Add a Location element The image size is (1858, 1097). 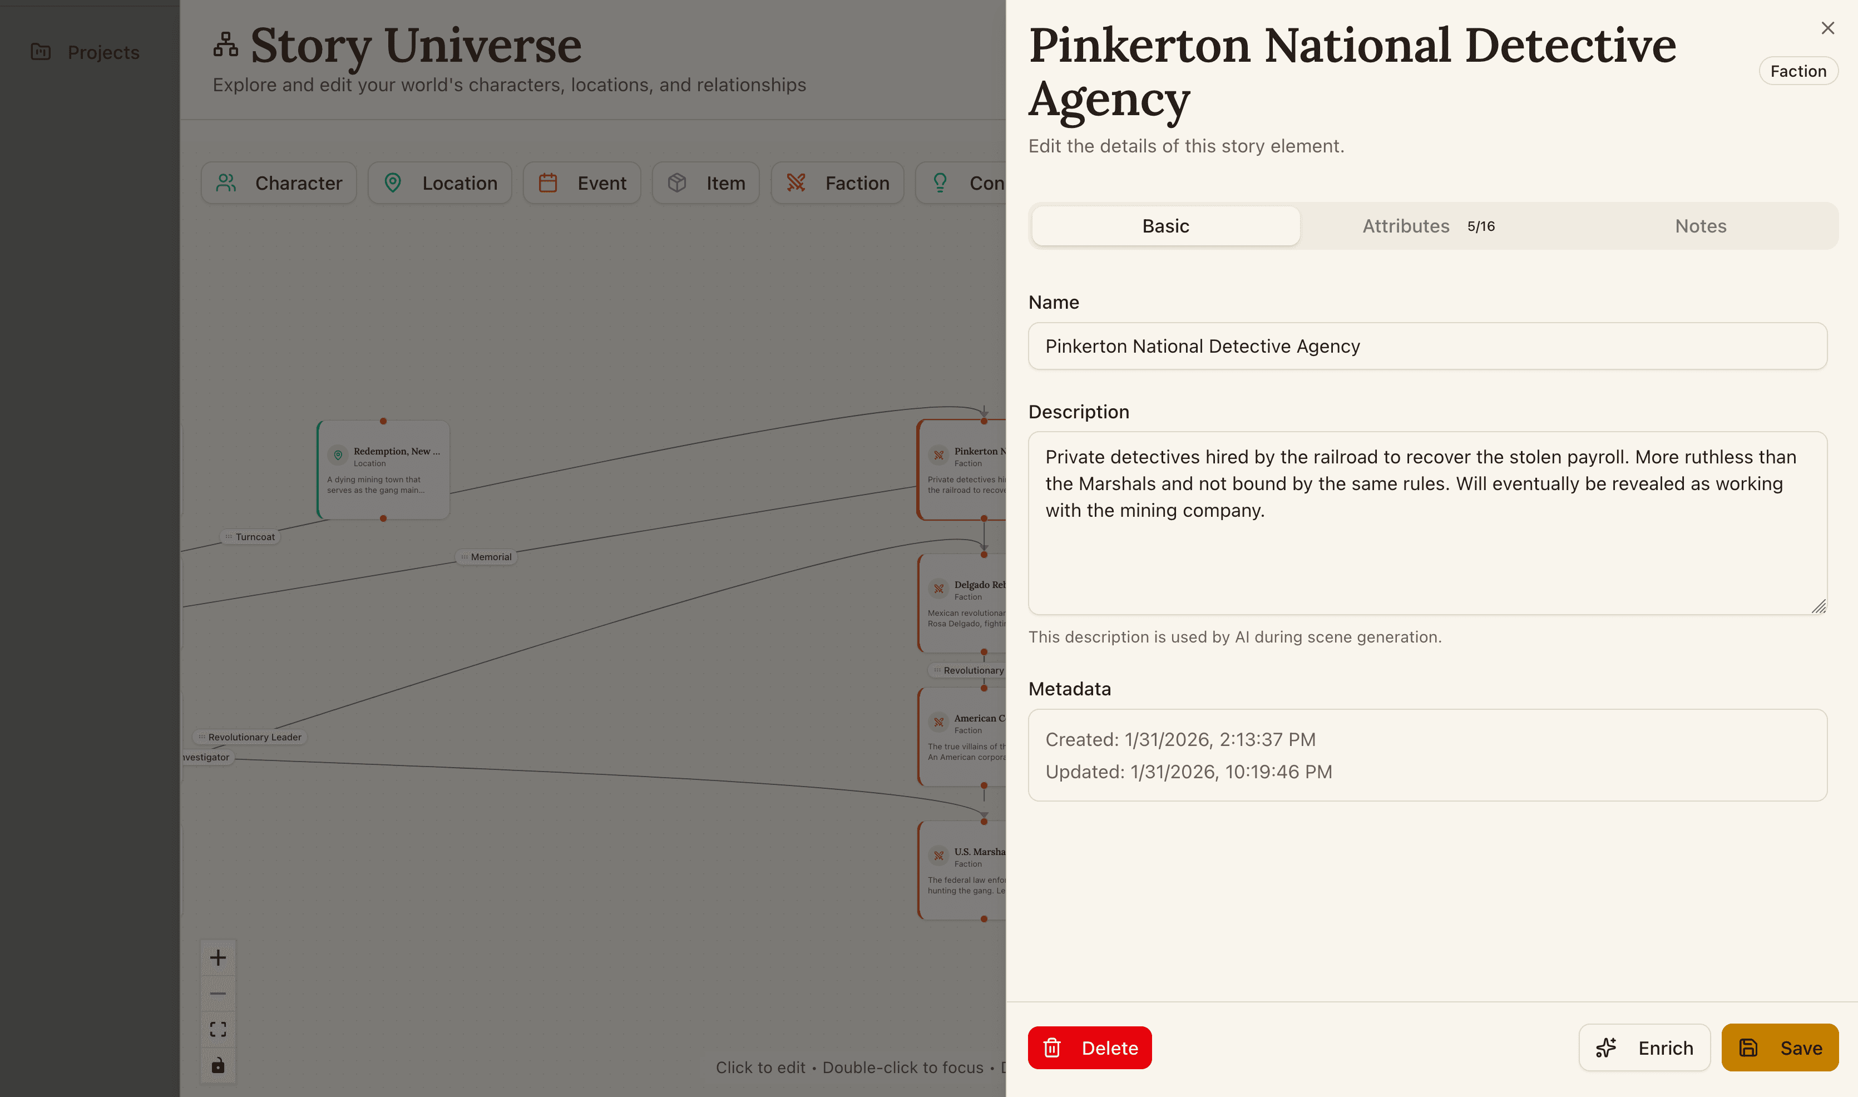coord(441,182)
